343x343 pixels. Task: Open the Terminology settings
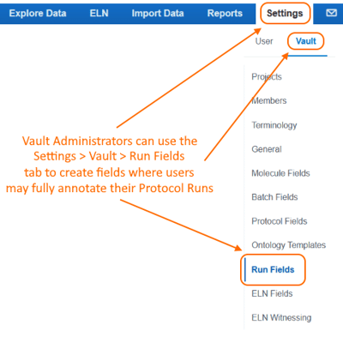point(274,125)
